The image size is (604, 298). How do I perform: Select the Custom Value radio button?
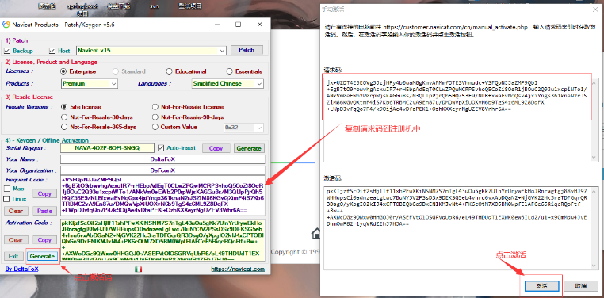point(155,127)
